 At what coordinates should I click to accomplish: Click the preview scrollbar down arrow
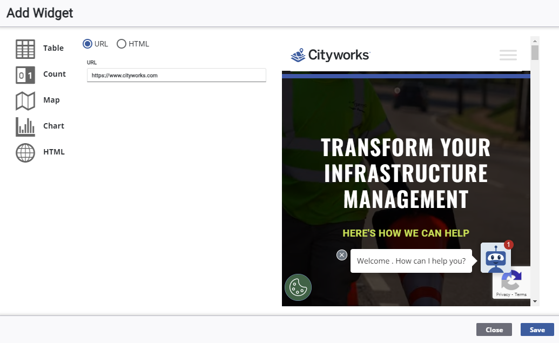tap(535, 301)
